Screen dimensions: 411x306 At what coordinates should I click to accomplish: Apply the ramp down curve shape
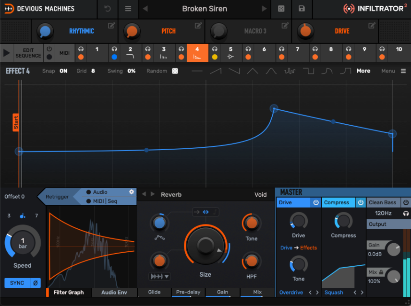(x=234, y=71)
